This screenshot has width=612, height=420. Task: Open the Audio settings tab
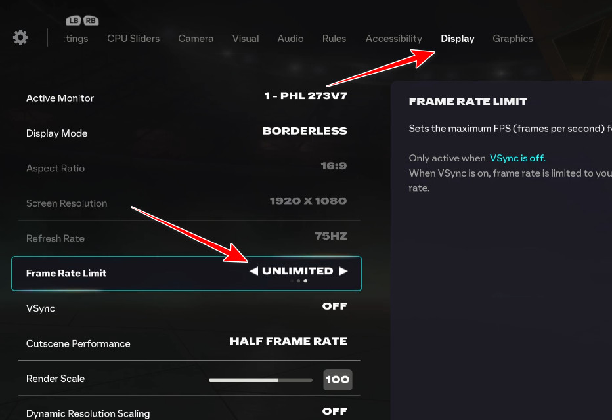coord(290,39)
